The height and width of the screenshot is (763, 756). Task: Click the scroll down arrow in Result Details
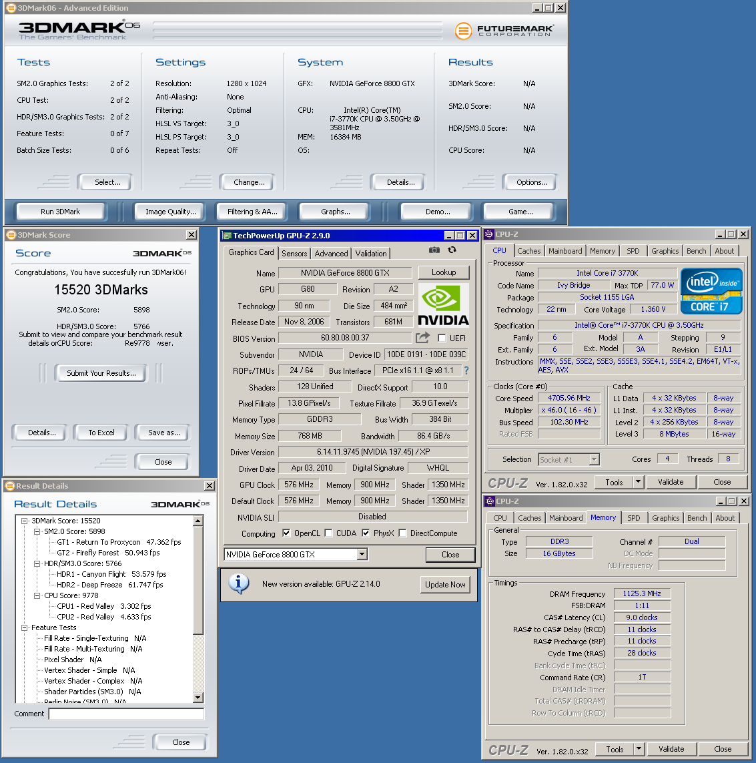(198, 698)
